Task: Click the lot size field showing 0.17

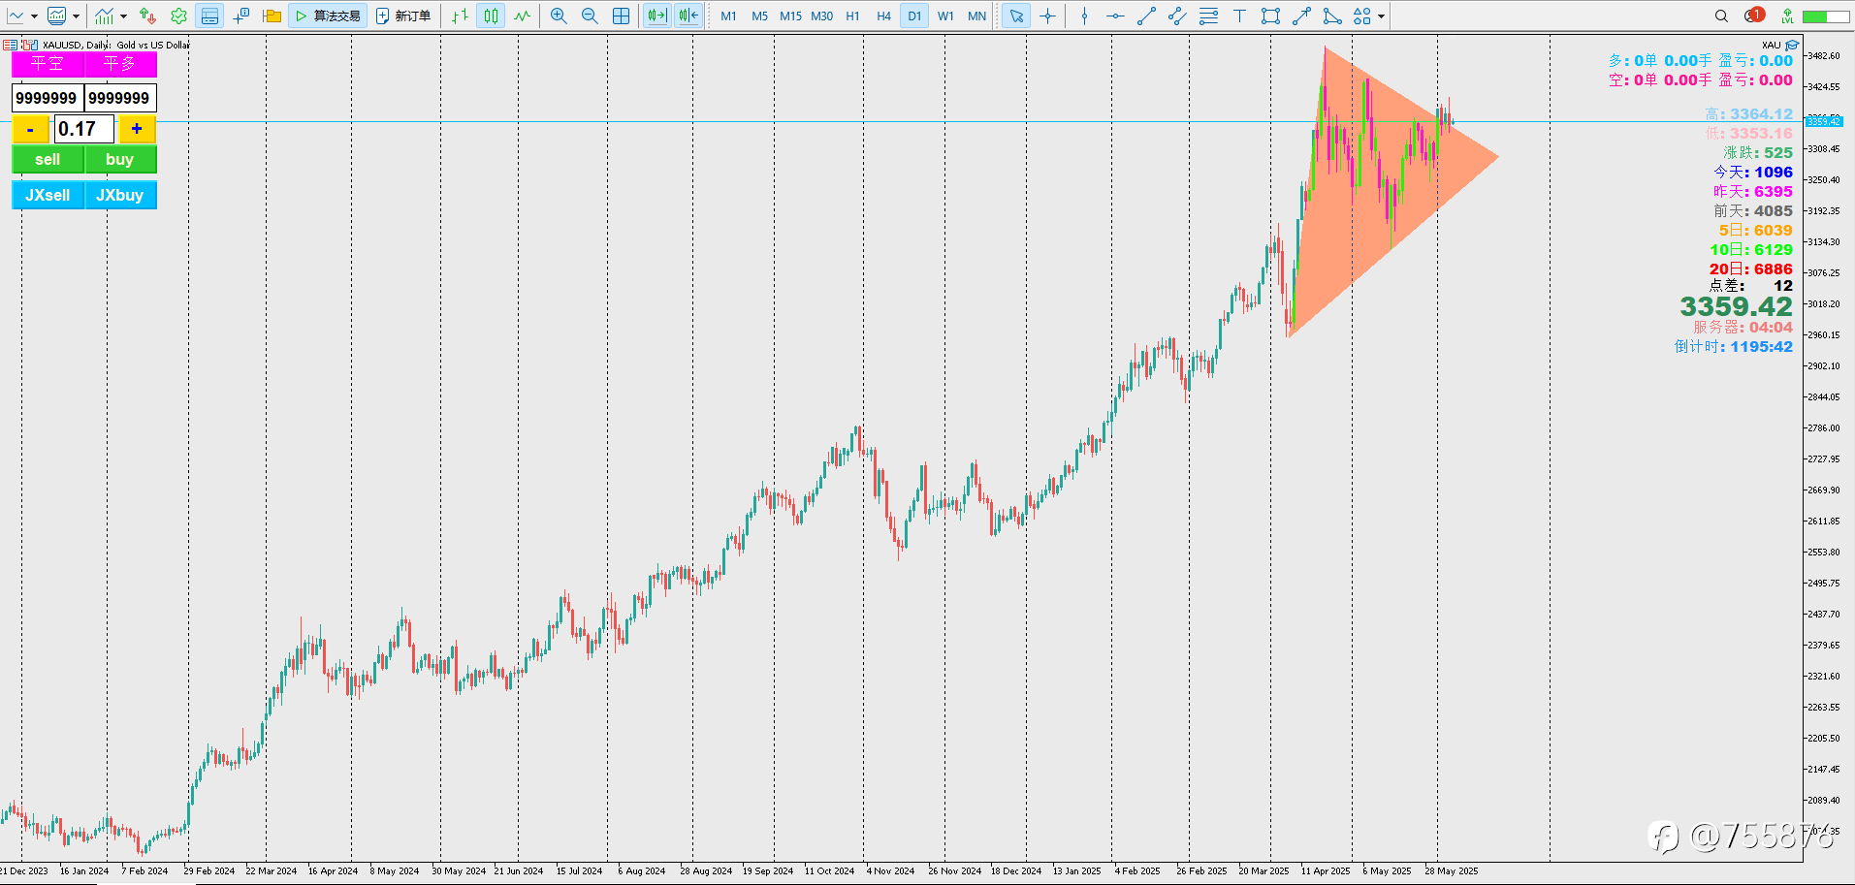Action: pyautogui.click(x=83, y=129)
